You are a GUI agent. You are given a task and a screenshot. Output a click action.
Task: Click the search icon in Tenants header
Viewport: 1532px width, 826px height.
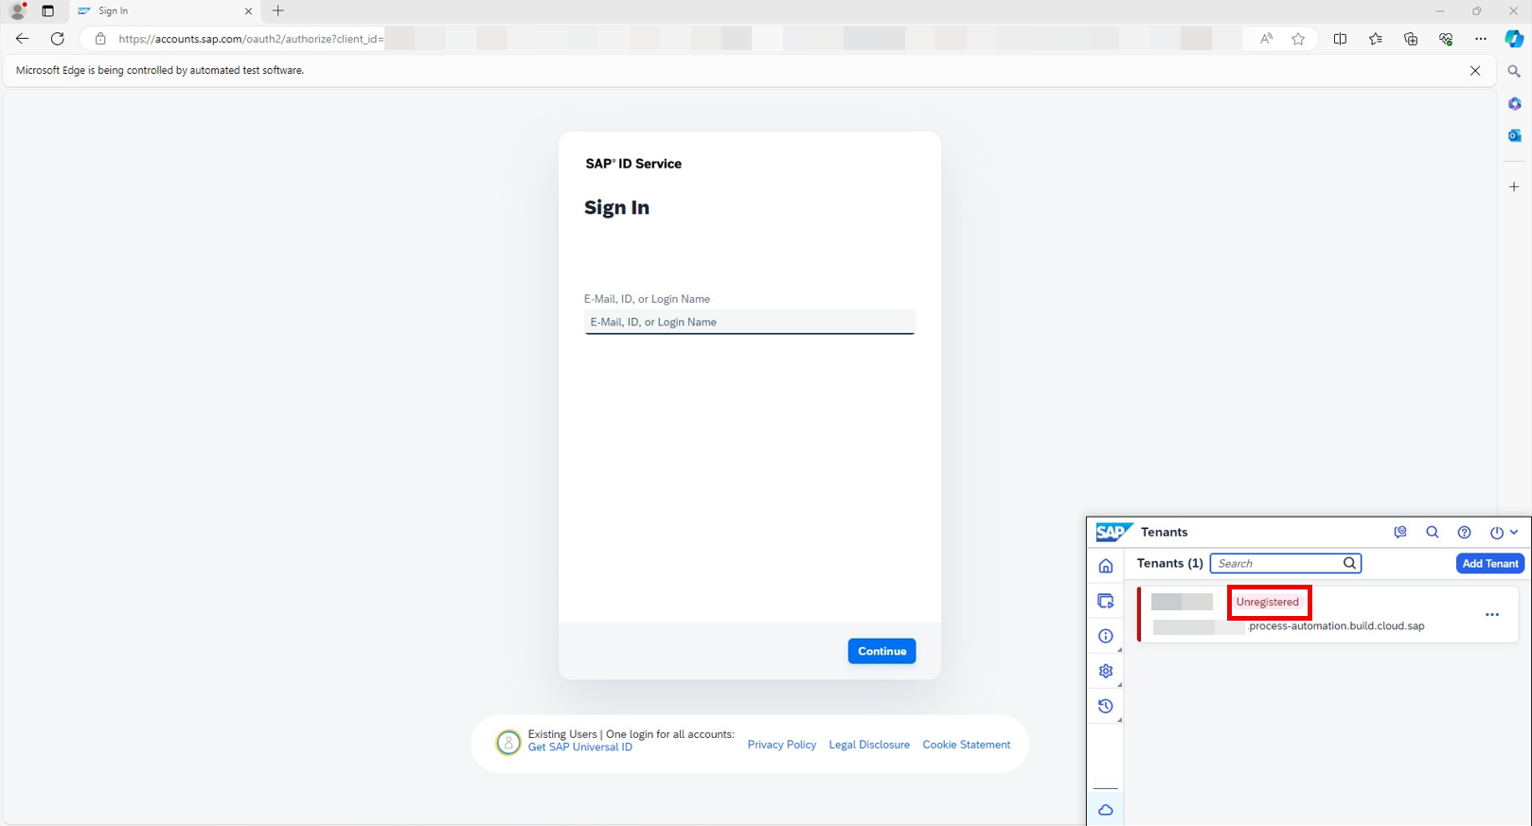[1433, 532]
